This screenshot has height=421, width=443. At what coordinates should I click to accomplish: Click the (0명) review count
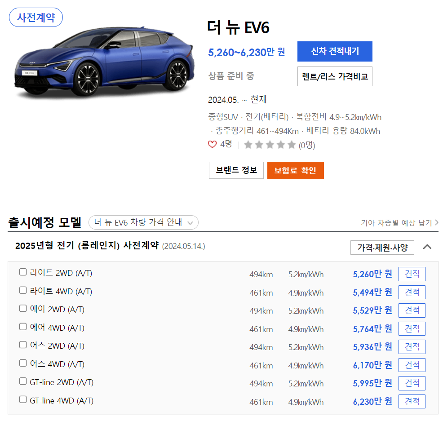[307, 145]
